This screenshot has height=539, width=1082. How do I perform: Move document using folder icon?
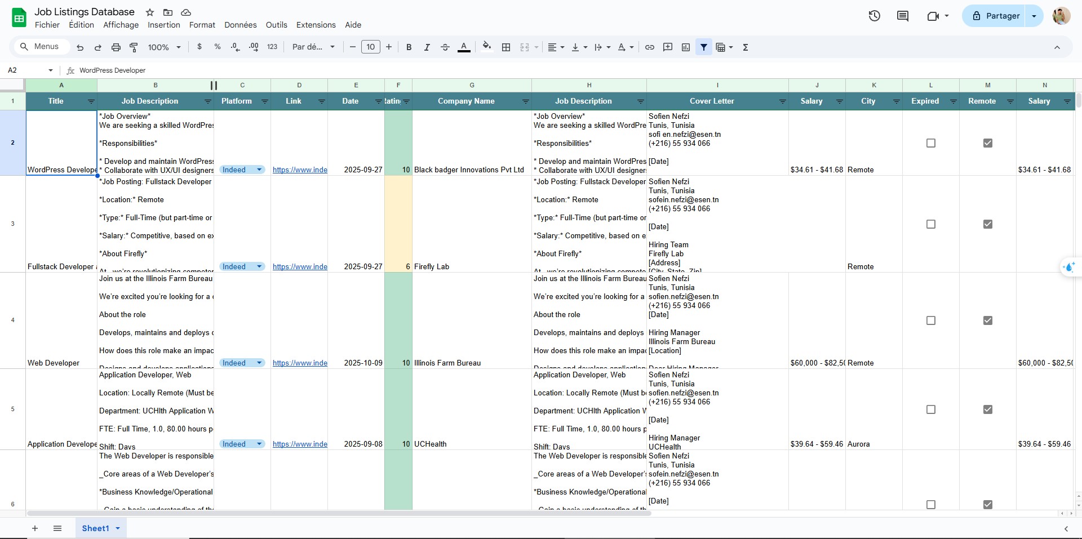coord(168,12)
